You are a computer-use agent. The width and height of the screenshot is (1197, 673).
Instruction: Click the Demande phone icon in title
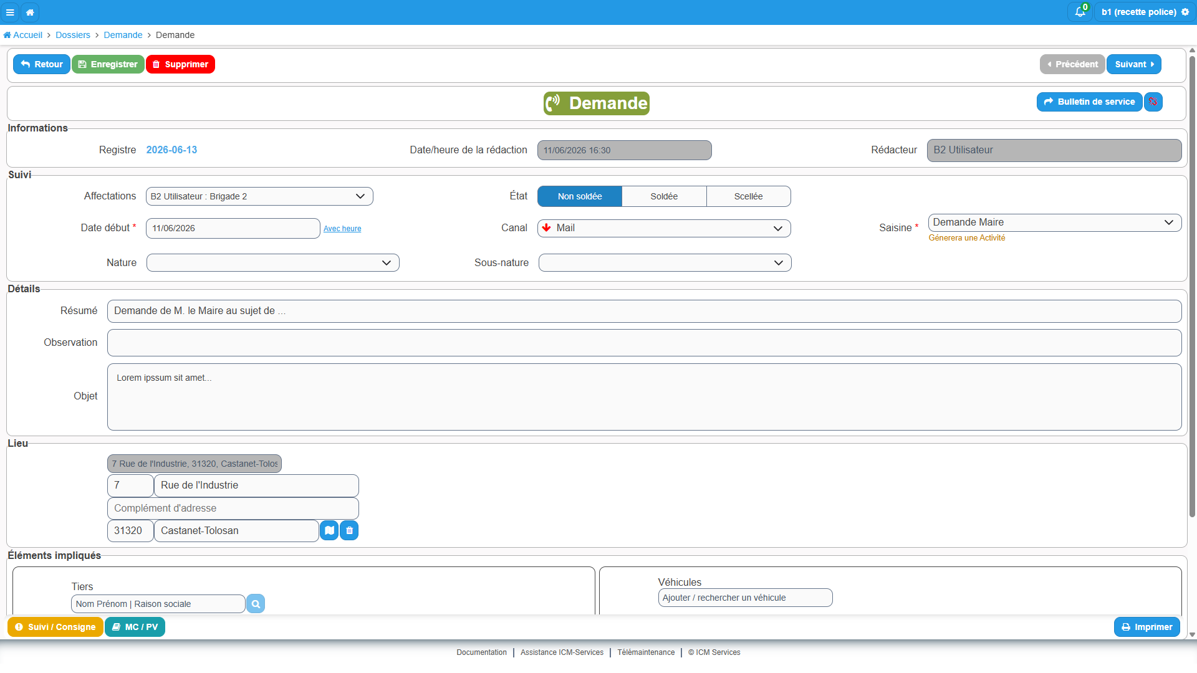coord(554,103)
